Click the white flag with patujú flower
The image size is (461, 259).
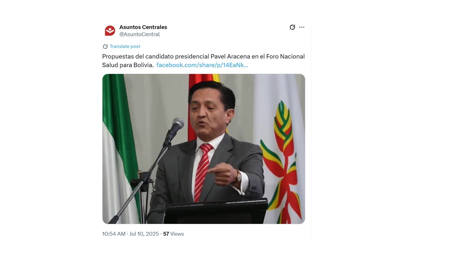(x=279, y=149)
